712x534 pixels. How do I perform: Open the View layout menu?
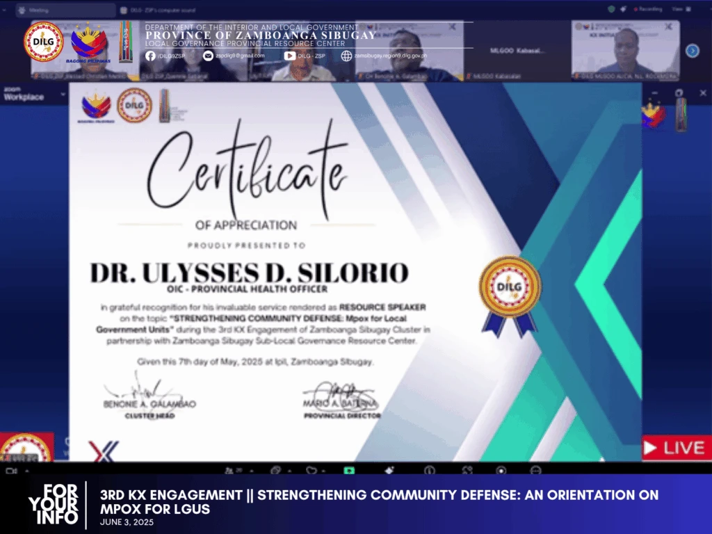pos(681,9)
